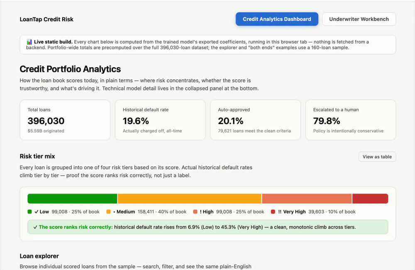Click "The score ranks risk correctly:" text
Screen dimensions: 415x270
click(x=76, y=227)
